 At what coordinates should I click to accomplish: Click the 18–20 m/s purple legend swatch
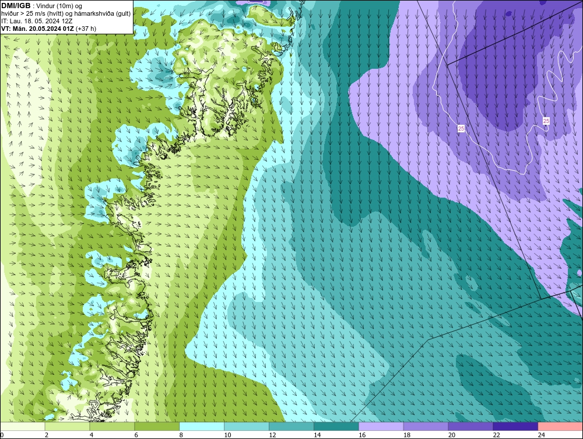click(x=426, y=426)
